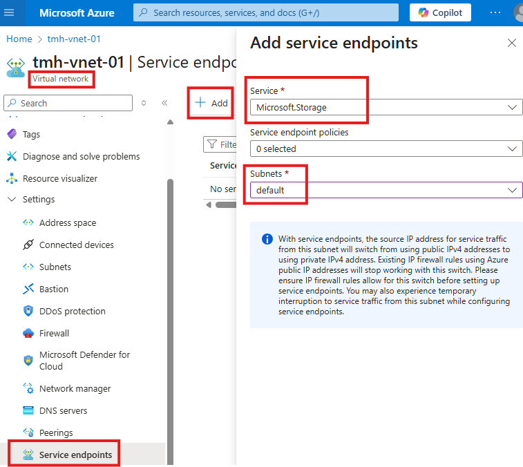Close the Add service endpoints panel
The height and width of the screenshot is (467, 523).
pos(512,43)
